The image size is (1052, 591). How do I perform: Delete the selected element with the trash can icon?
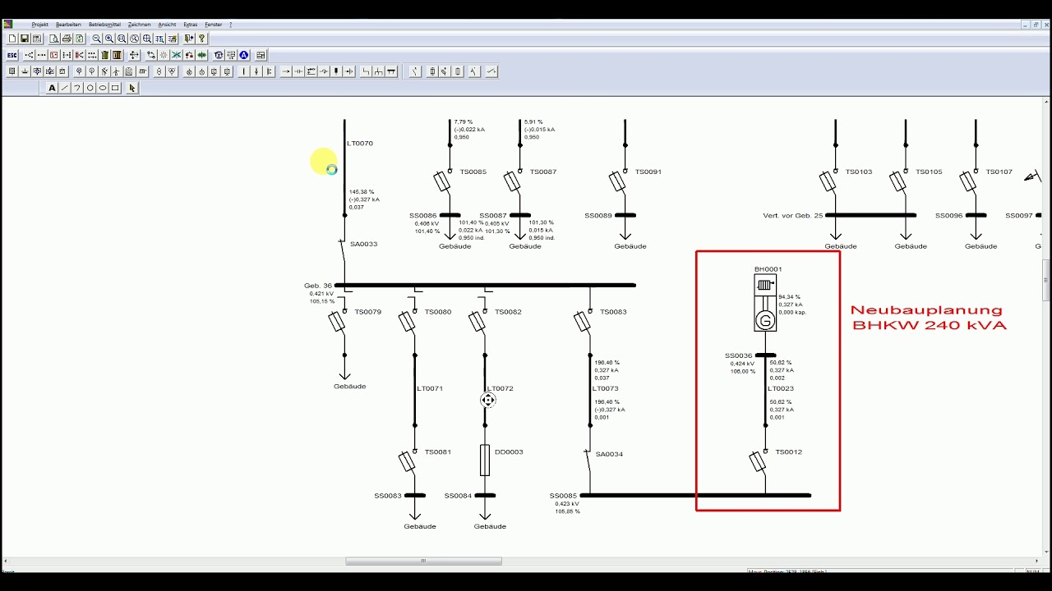pyautogui.click(x=105, y=55)
